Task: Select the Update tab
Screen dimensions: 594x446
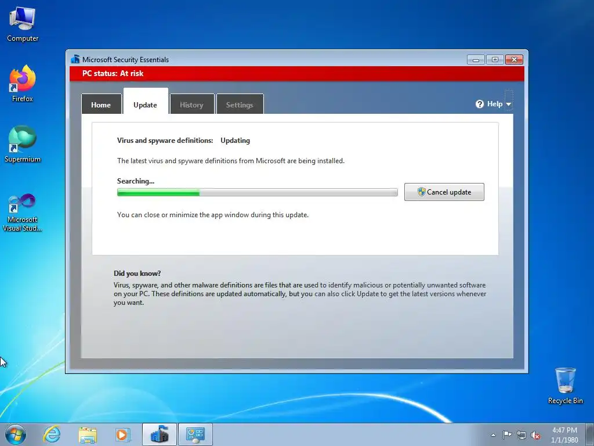Action: 146,101
